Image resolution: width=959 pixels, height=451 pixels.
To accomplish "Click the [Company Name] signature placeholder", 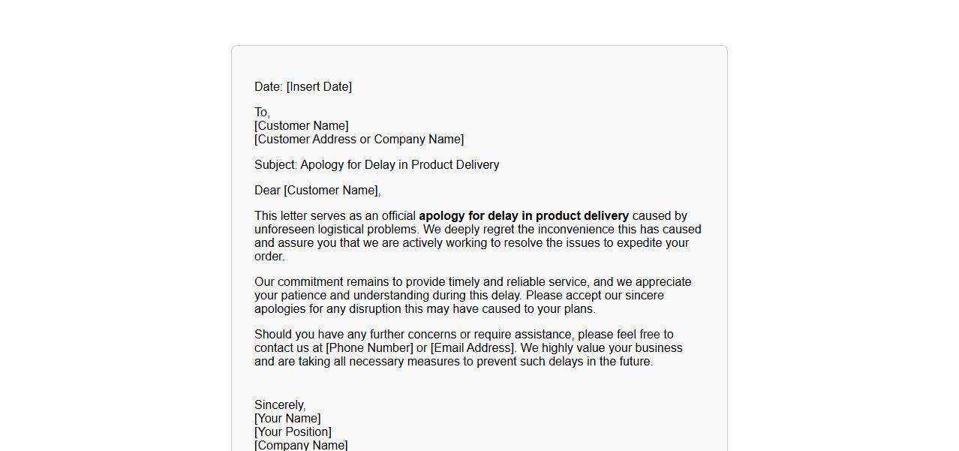I will pos(301,445).
